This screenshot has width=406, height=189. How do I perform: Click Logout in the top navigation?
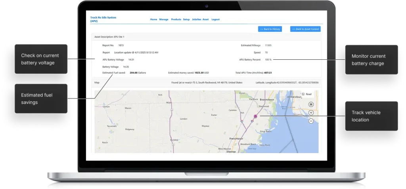(215, 19)
